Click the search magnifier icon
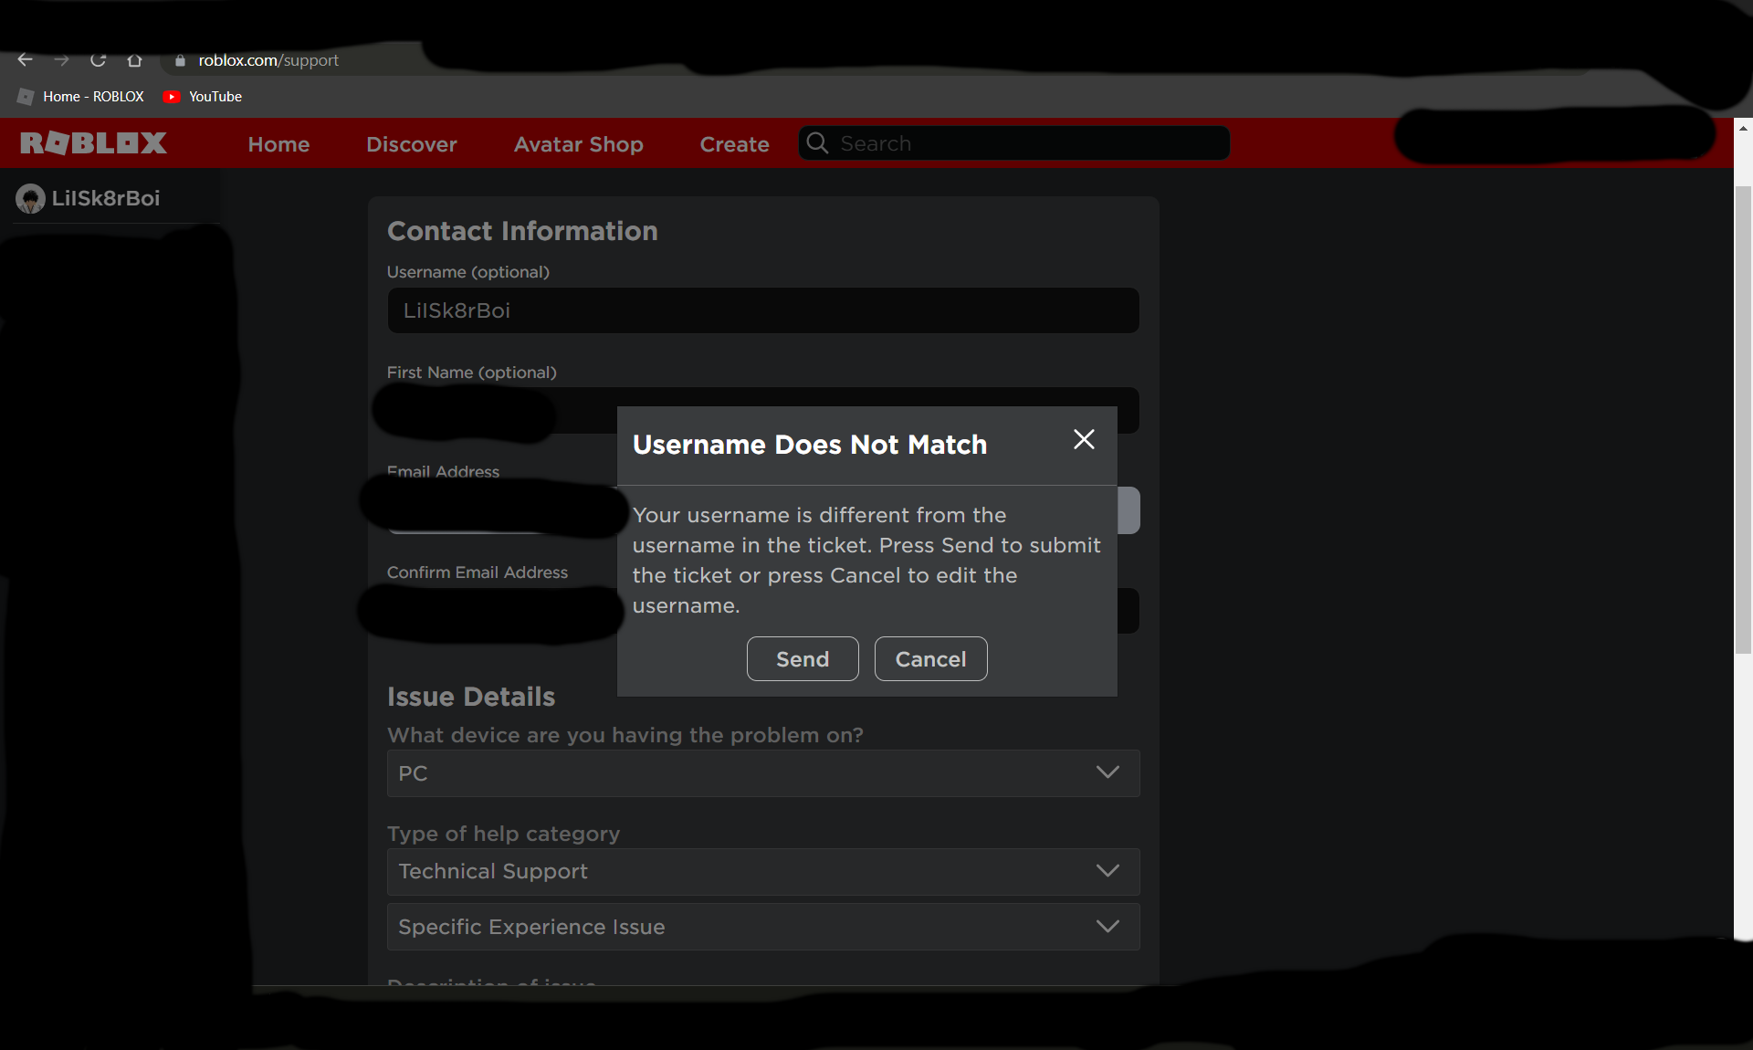1753x1050 pixels. point(817,143)
